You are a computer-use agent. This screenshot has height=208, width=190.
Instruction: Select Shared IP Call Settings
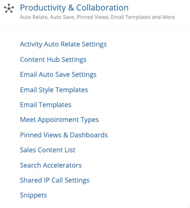[55, 180]
